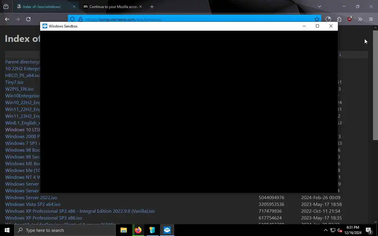The width and height of the screenshot is (378, 236).
Task: Open Windows XP Professional SP3 x86.iso link
Action: point(44,218)
